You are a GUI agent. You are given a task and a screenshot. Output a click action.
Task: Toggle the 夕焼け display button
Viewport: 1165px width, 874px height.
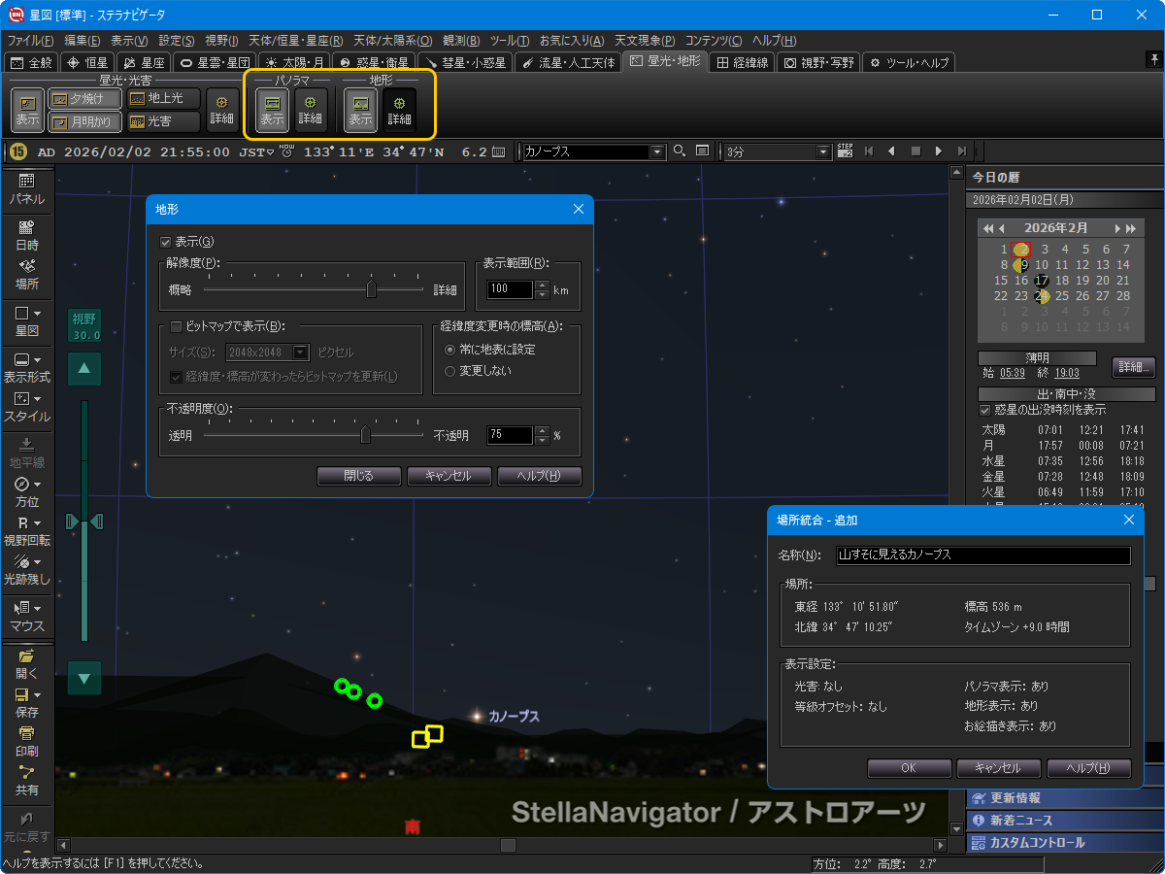pyautogui.click(x=83, y=97)
